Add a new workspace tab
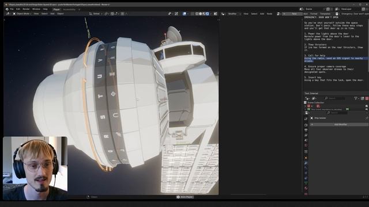This screenshot has height=207, width=369. (x=80, y=9)
